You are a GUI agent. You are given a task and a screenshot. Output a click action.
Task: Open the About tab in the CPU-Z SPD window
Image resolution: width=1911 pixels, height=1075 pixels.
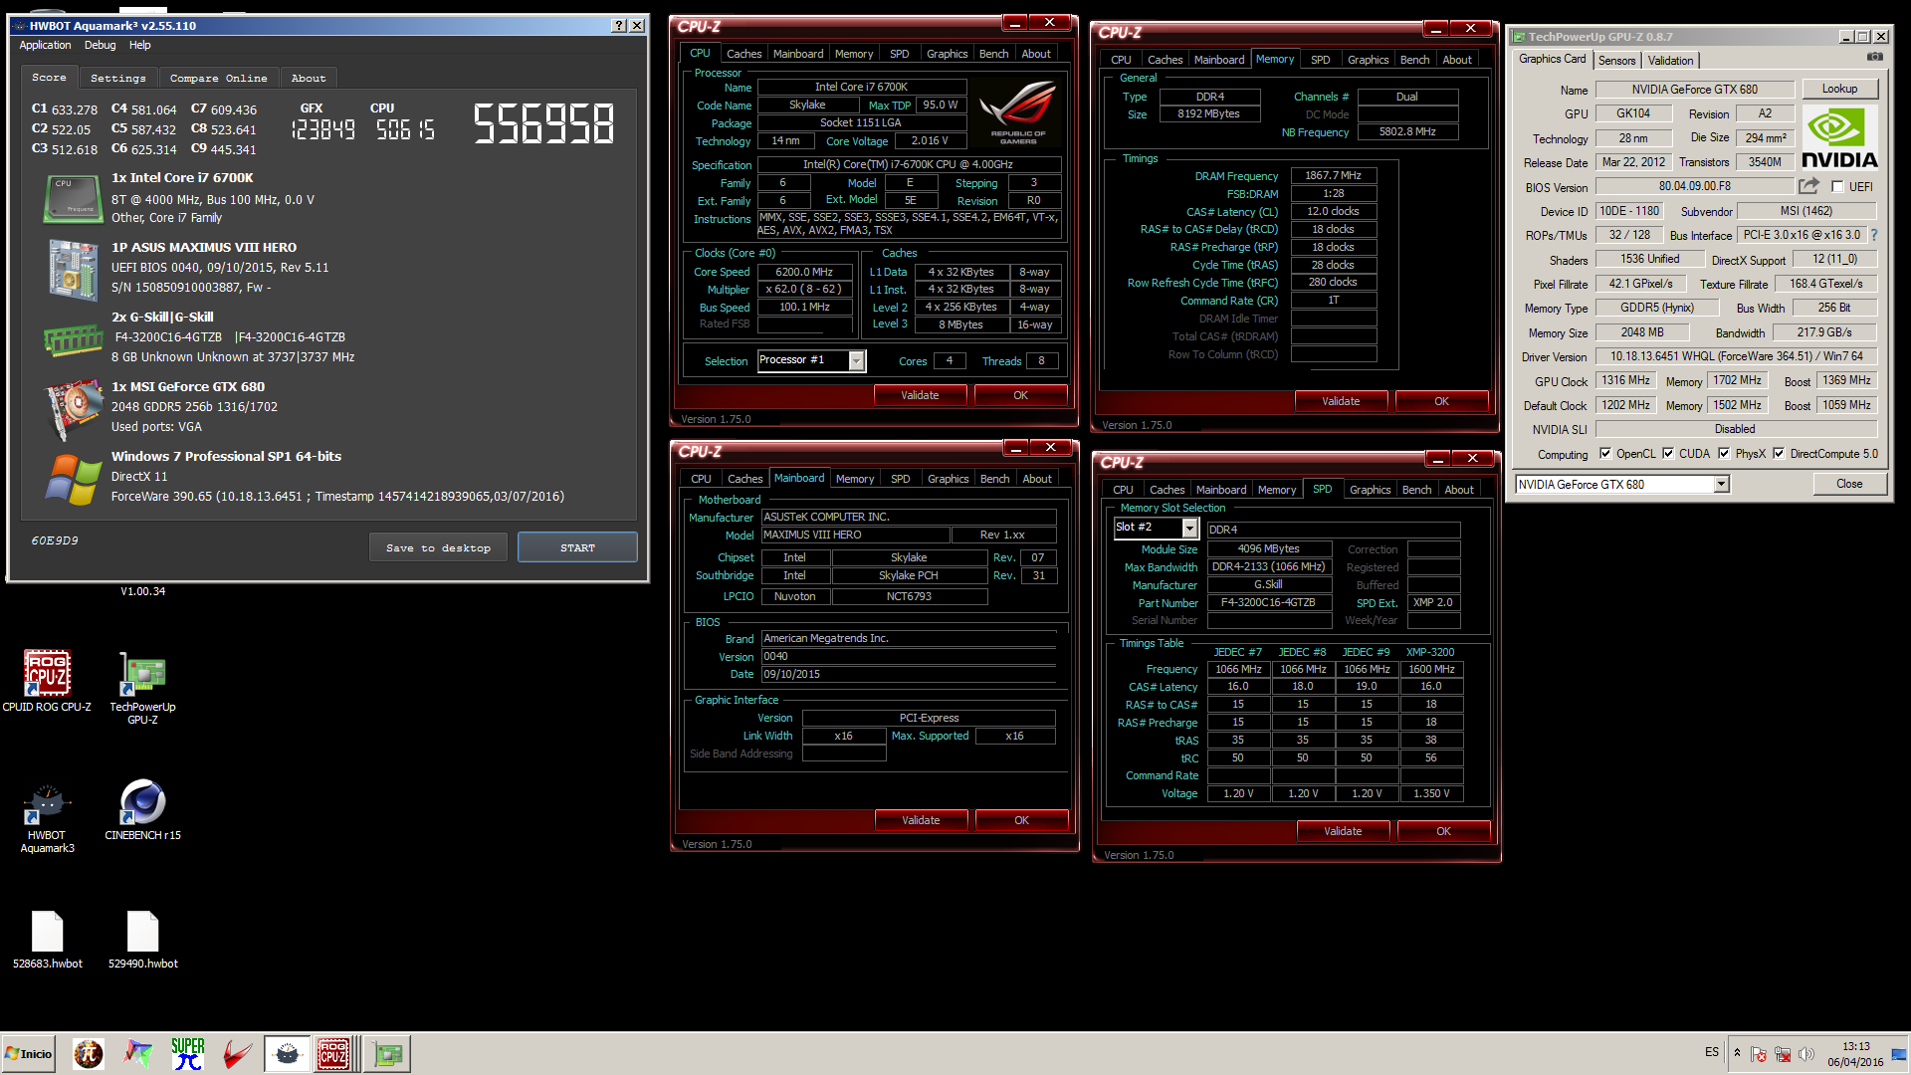tap(1458, 490)
